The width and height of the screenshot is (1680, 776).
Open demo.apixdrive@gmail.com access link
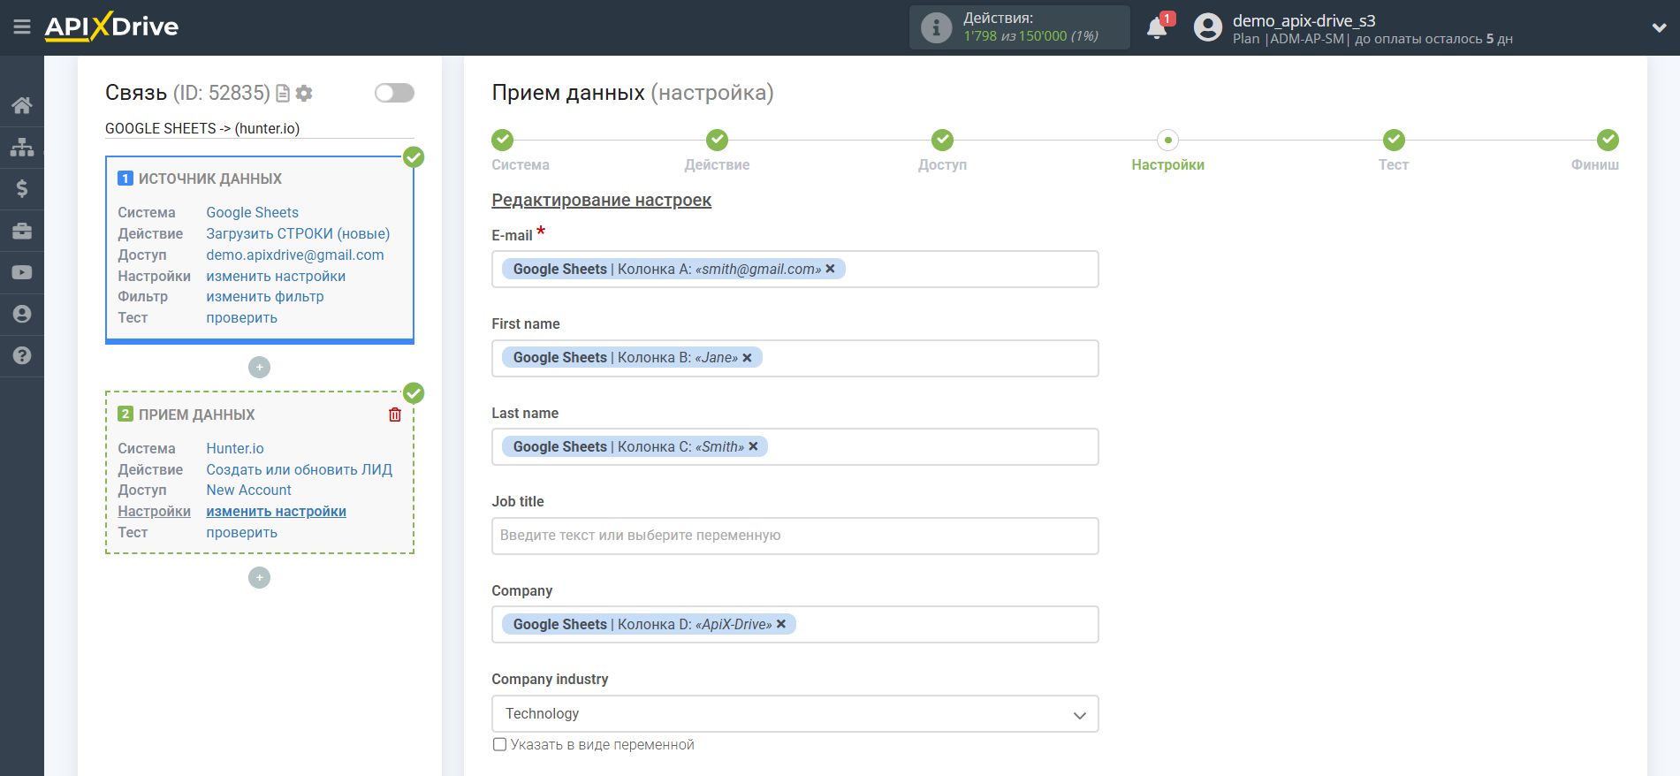pyautogui.click(x=295, y=255)
